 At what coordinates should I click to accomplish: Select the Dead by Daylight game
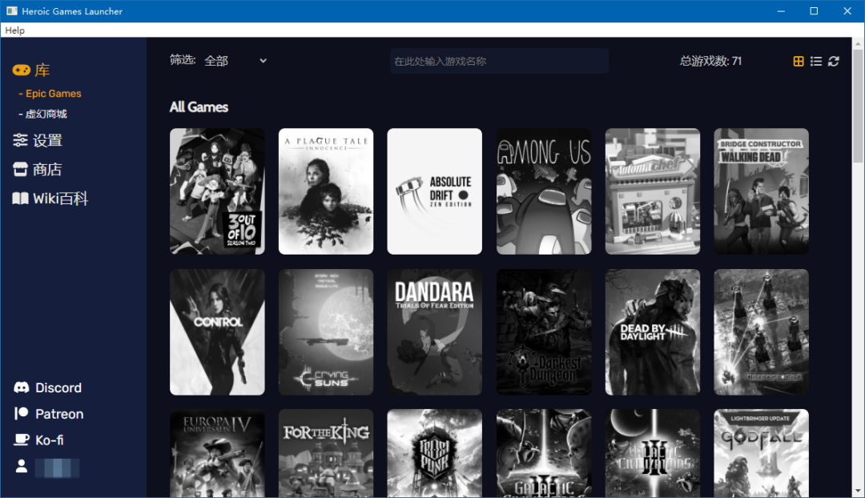pos(653,332)
